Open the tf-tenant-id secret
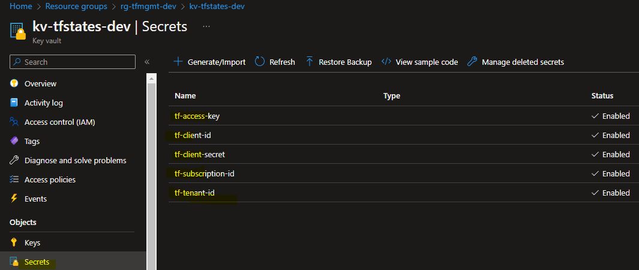639x270 pixels. click(x=194, y=193)
